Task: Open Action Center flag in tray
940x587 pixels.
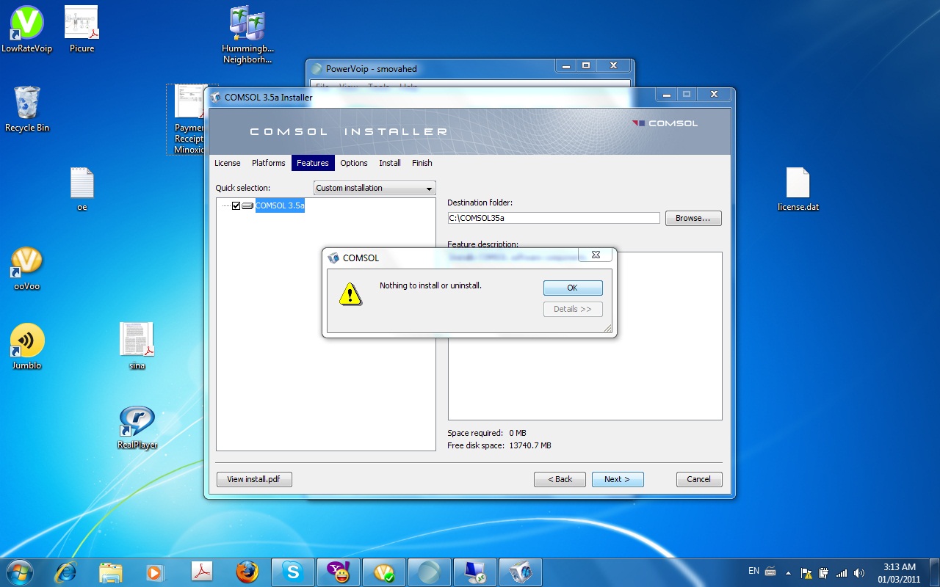Action: (x=806, y=573)
